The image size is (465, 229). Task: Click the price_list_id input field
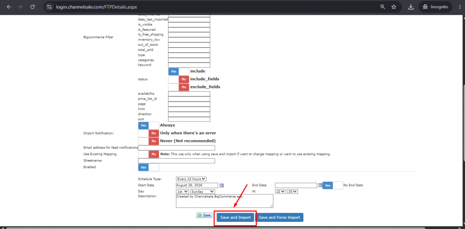click(x=189, y=99)
